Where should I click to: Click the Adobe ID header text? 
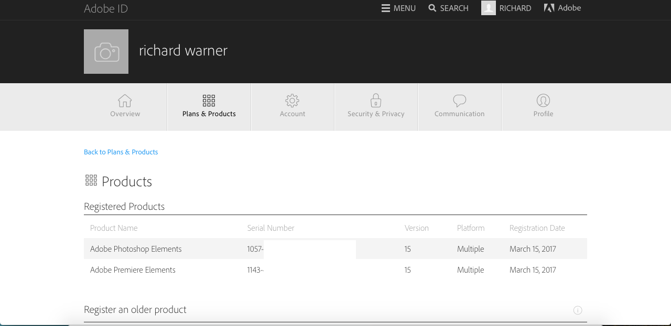(106, 8)
